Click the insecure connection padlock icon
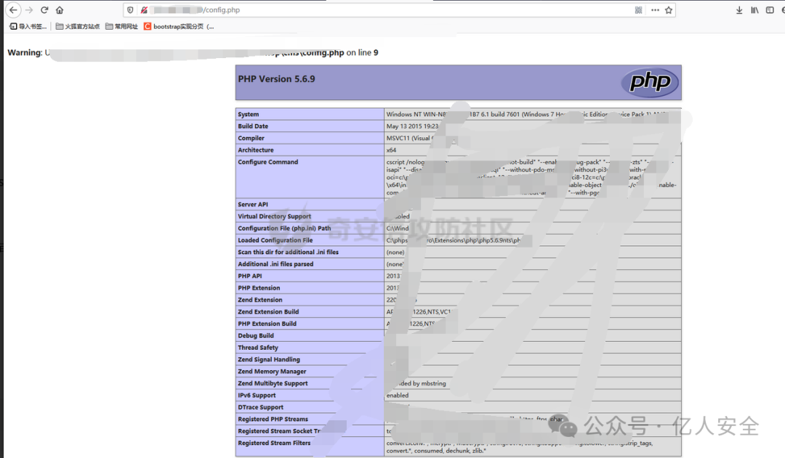 144,10
